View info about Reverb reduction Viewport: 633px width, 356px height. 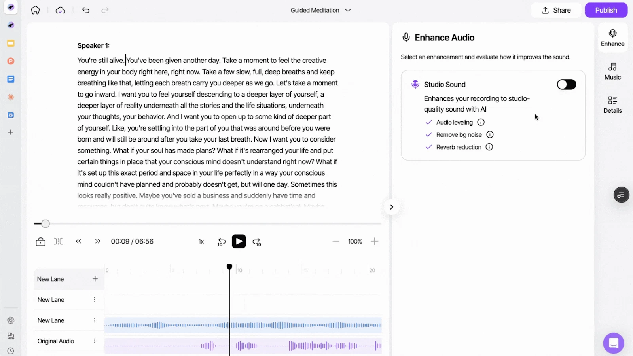(489, 147)
